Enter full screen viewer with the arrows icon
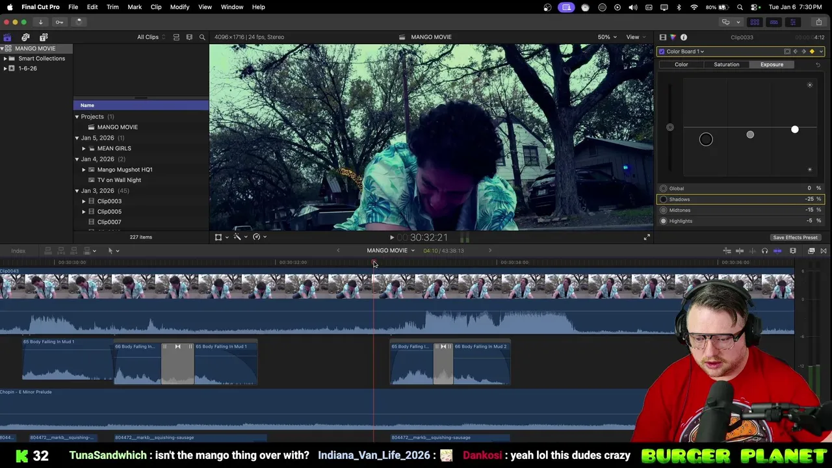832x468 pixels. (x=647, y=237)
